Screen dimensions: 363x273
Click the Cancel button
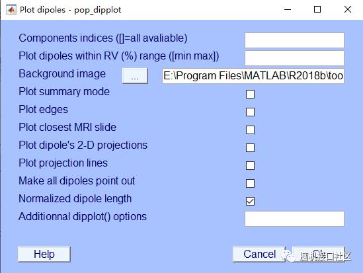(259, 254)
